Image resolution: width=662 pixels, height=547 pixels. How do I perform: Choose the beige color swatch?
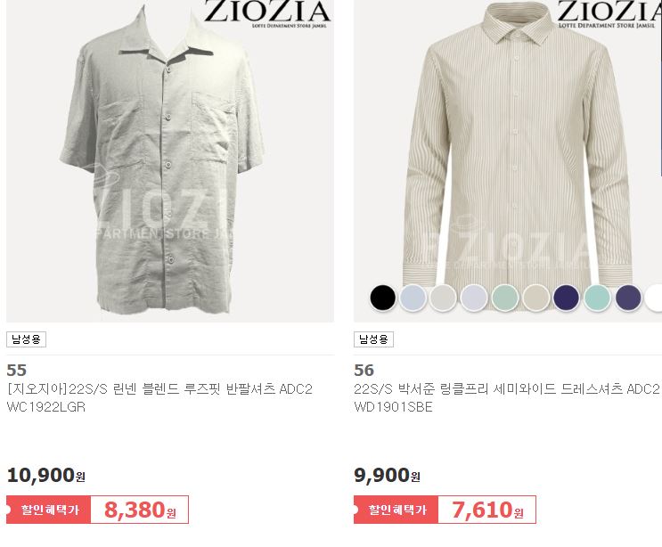tap(535, 298)
